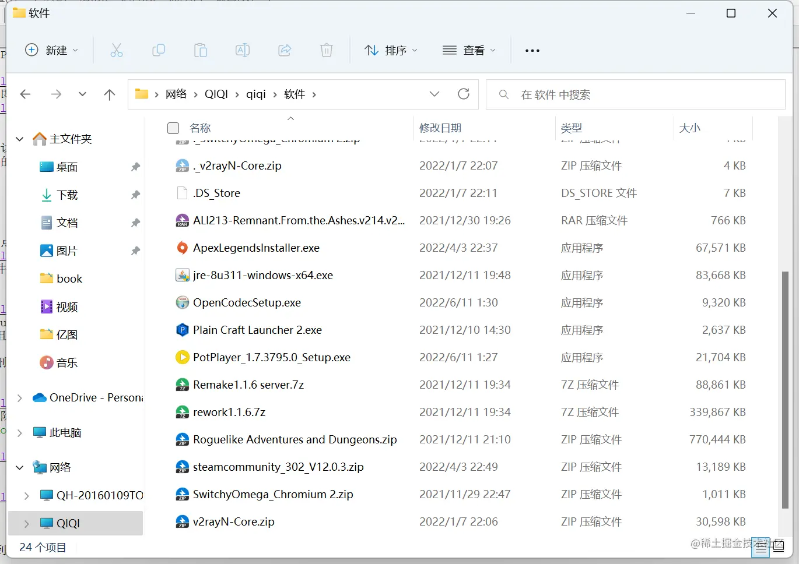The width and height of the screenshot is (799, 564).
Task: Click the Remake1.1.6 server.7z archive icon
Action: click(183, 385)
